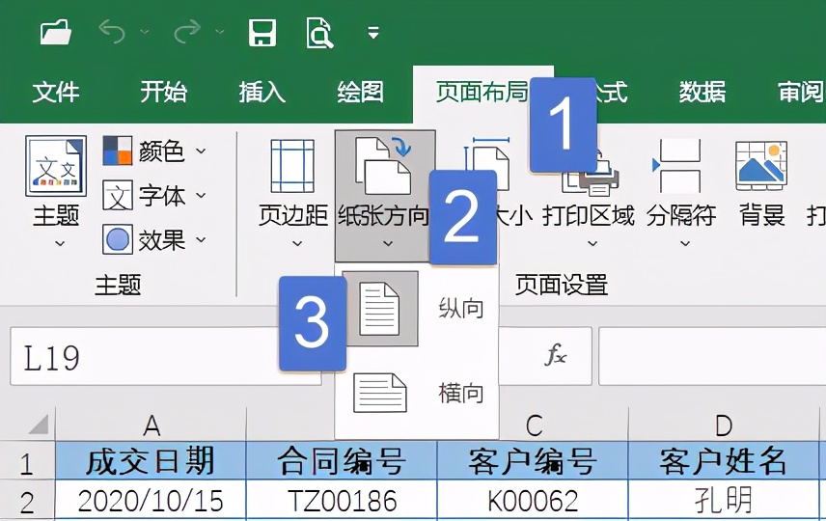
Task: Select the 合同编号 header cell
Action: [x=342, y=461]
